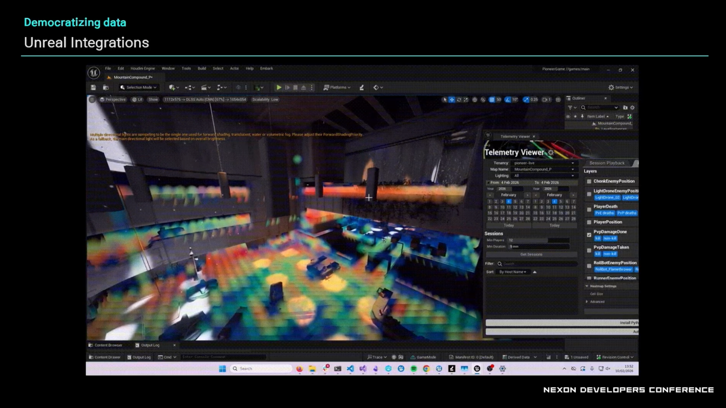Open the Telemetry Viewer settings gear
The height and width of the screenshot is (408, 726).
[x=551, y=153]
